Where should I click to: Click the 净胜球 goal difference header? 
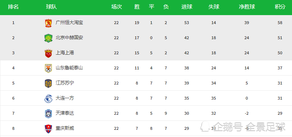pyautogui.click(x=247, y=7)
